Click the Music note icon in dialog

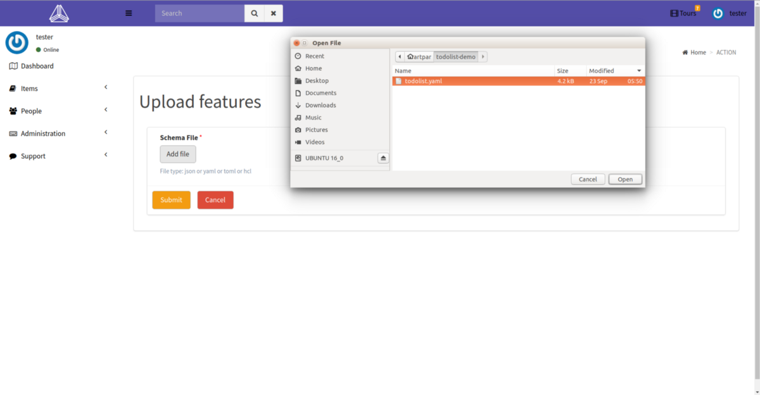pos(298,118)
